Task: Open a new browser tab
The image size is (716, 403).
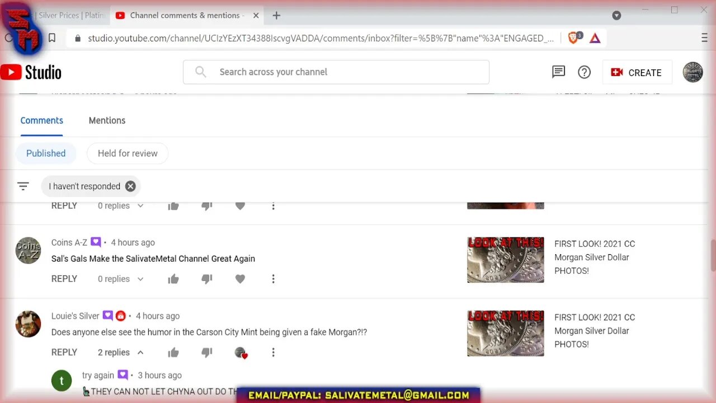Action: point(276,16)
